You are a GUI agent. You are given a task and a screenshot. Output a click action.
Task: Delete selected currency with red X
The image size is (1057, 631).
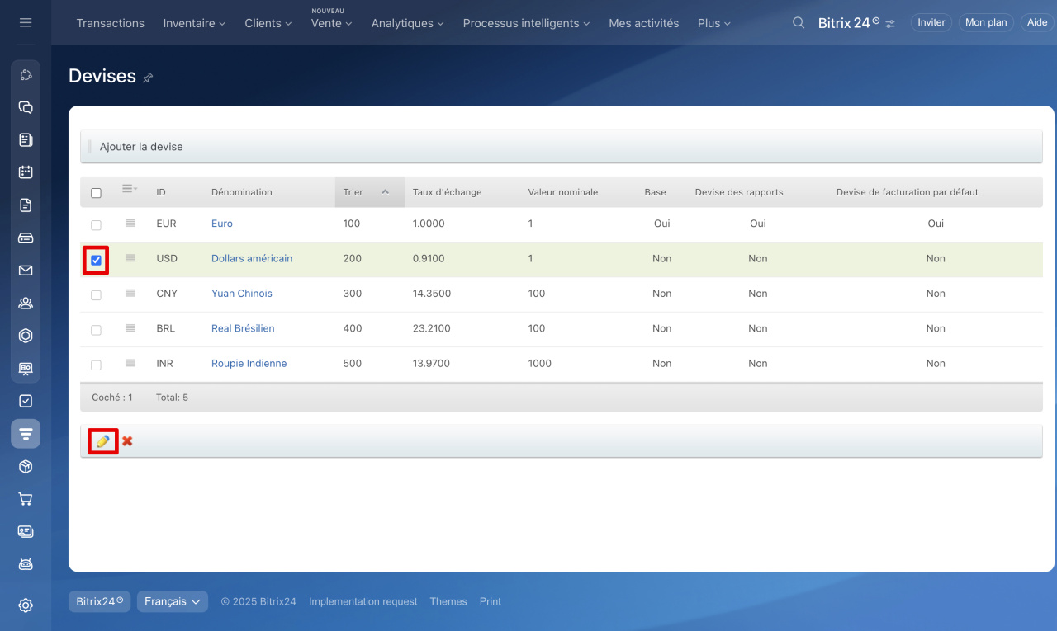tap(127, 441)
